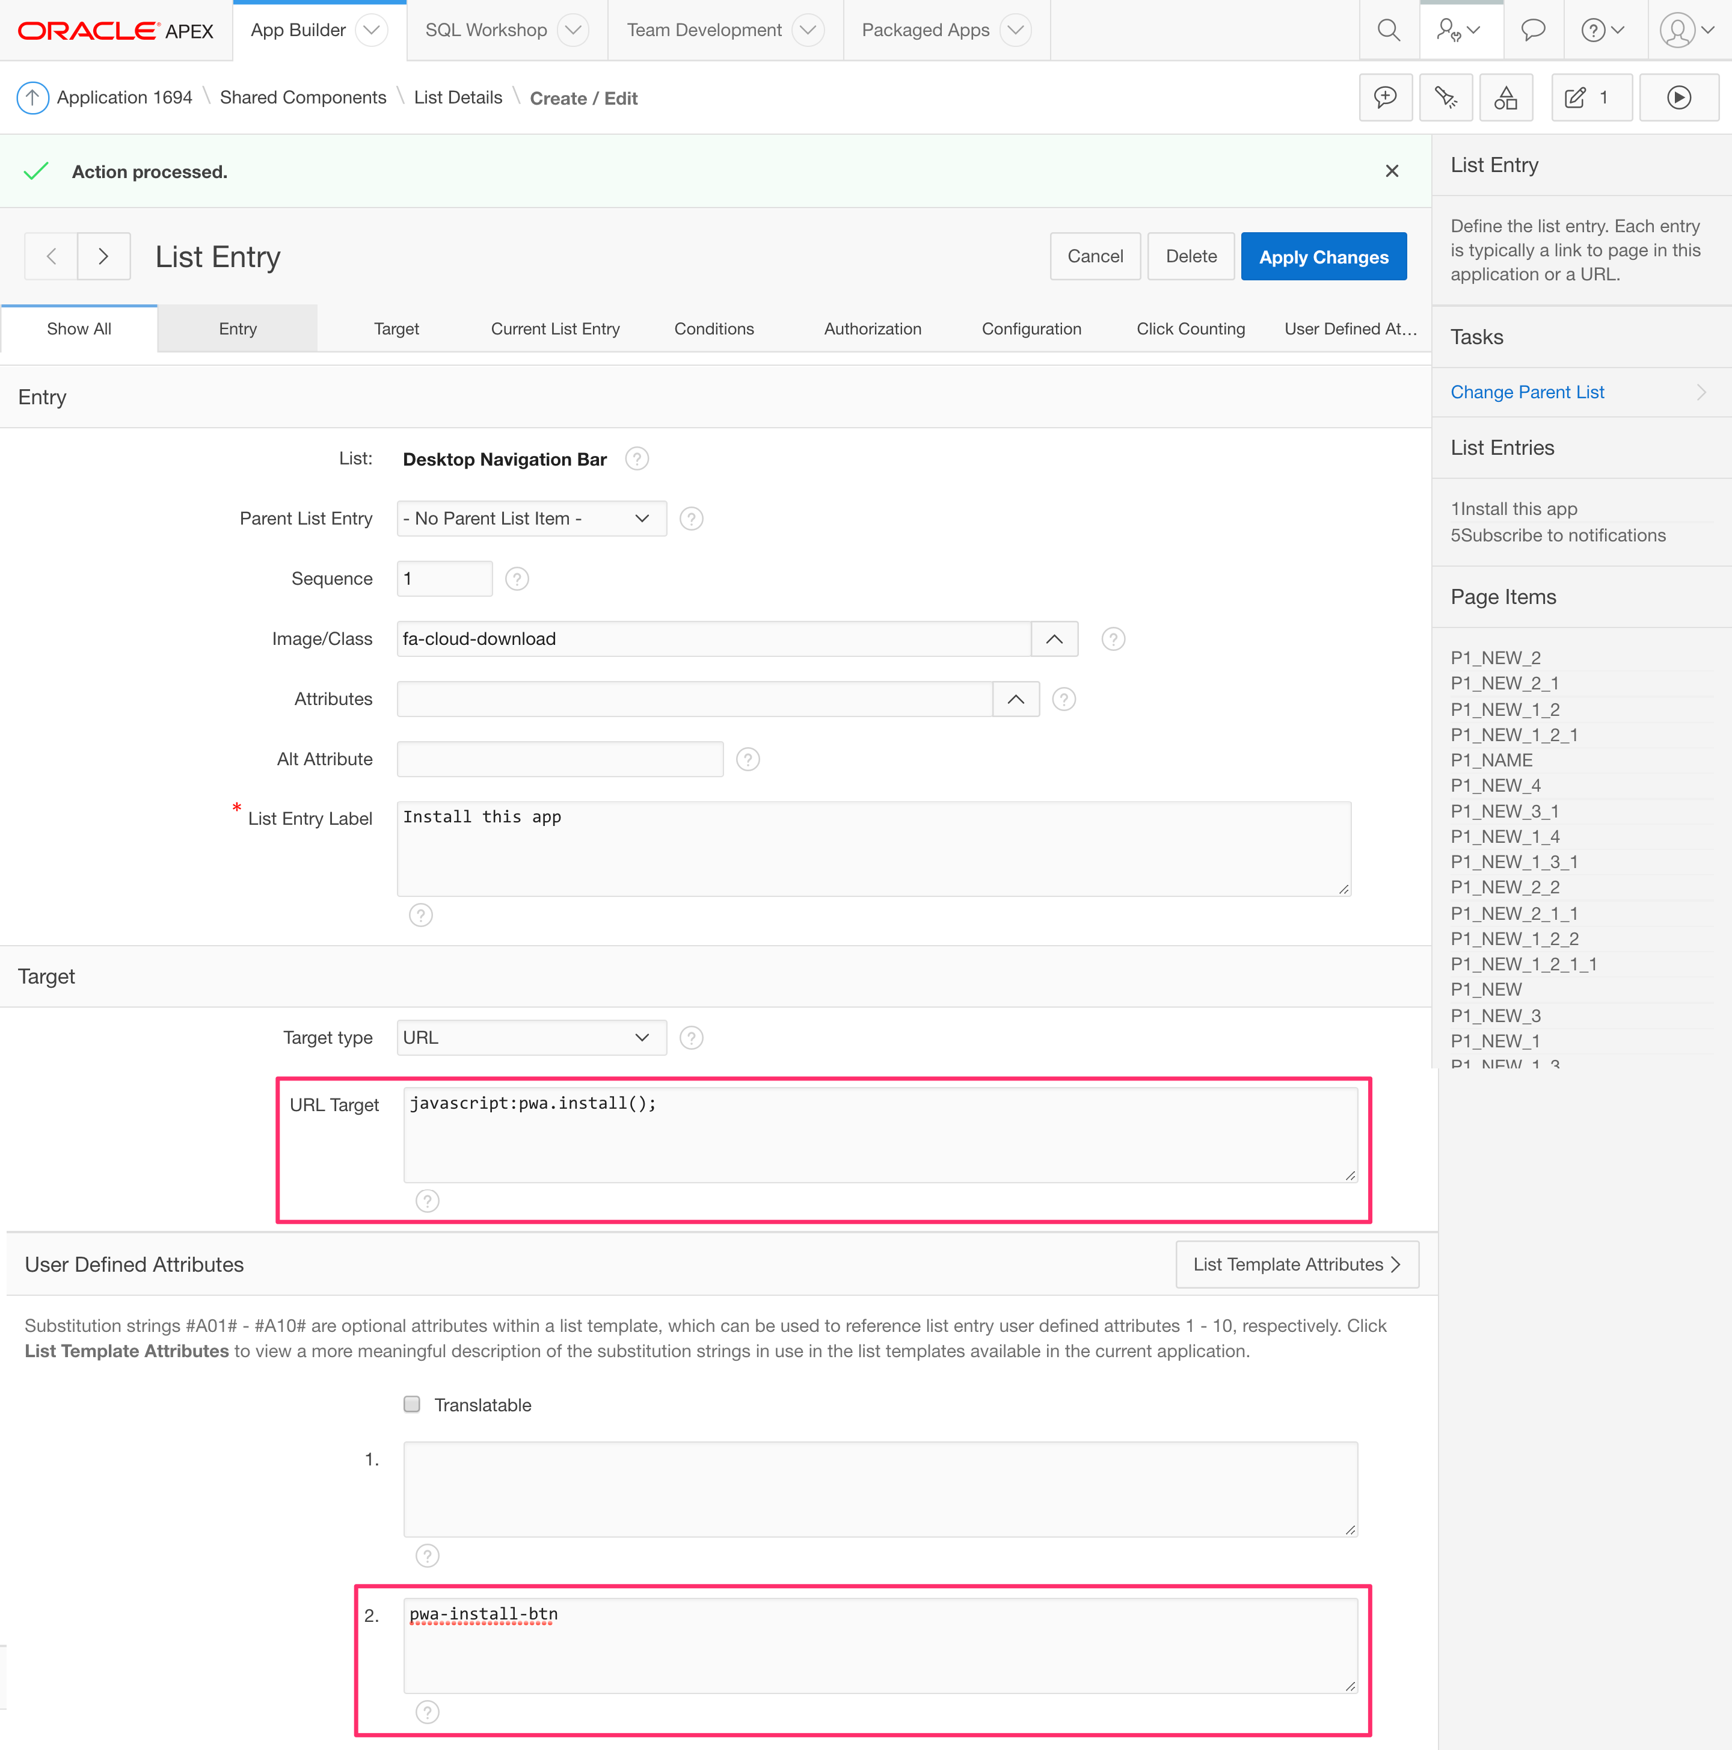Click next list entry arrow
1732x1750 pixels.
tap(103, 256)
